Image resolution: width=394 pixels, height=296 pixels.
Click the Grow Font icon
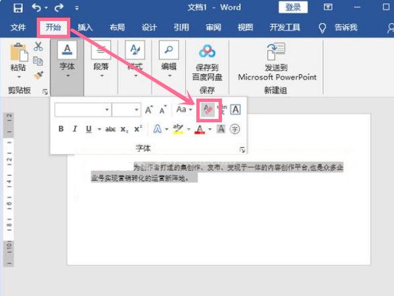(149, 110)
